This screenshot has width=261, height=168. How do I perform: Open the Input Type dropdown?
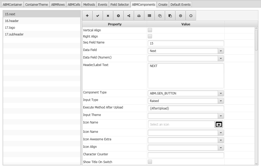pyautogui.click(x=221, y=101)
